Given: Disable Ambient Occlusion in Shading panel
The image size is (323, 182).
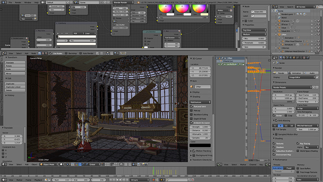Looking at the screenshot, I should (x=192, y=122).
